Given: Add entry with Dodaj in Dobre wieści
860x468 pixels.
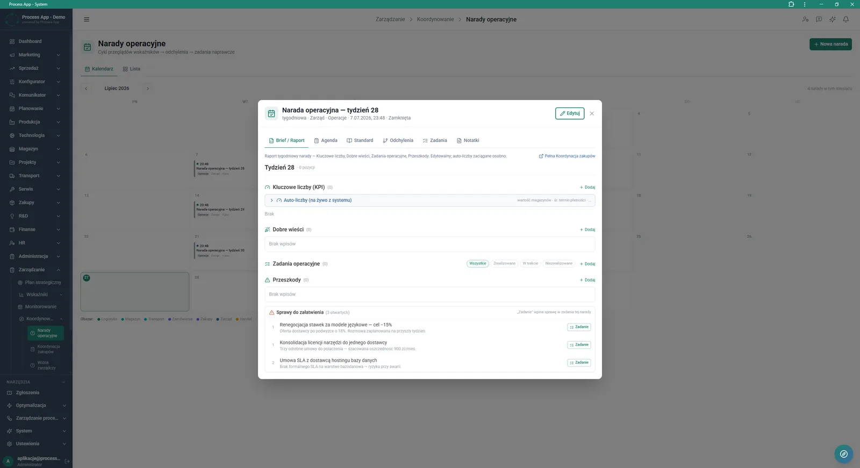Looking at the screenshot, I should click(587, 230).
